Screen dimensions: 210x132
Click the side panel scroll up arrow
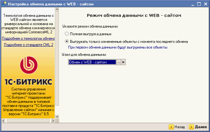point(57,14)
